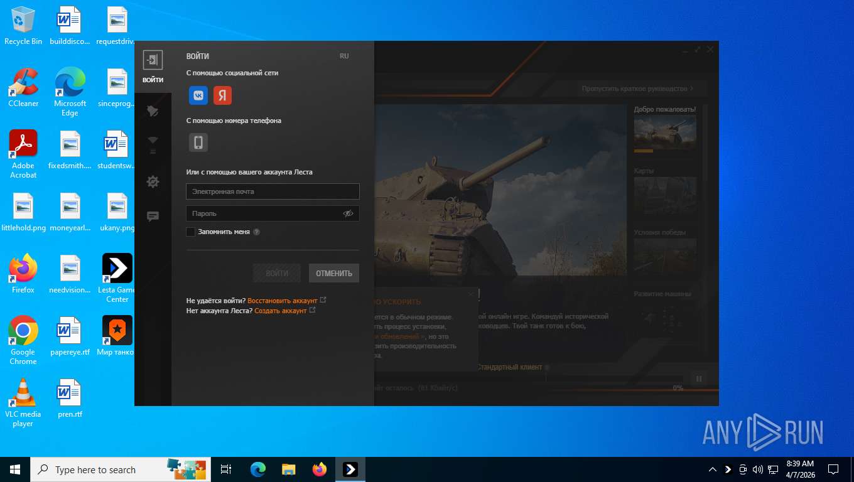Viewport: 854px width, 482px height.
Task: Open Adobe Acrobat desktop shortcut
Action: click(23, 154)
